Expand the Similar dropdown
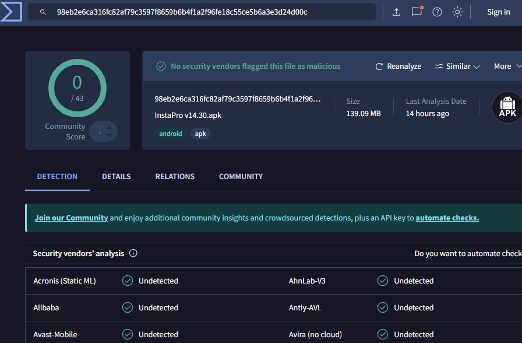522x343 pixels. 457,66
